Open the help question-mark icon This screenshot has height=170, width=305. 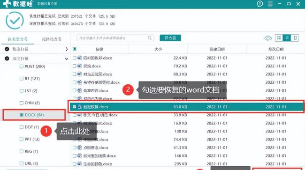259,4
